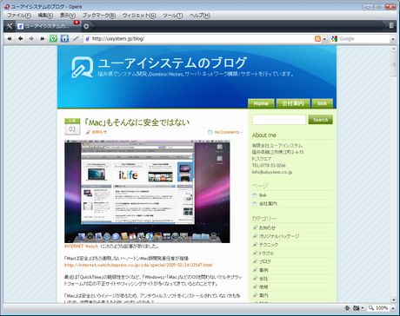
Task: Open the closed tabs trash can
Action: pos(391,25)
